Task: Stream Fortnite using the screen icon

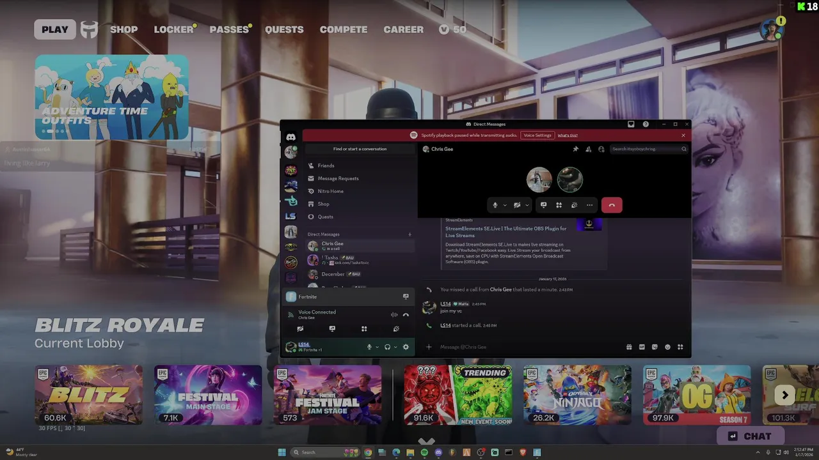Action: (406, 296)
